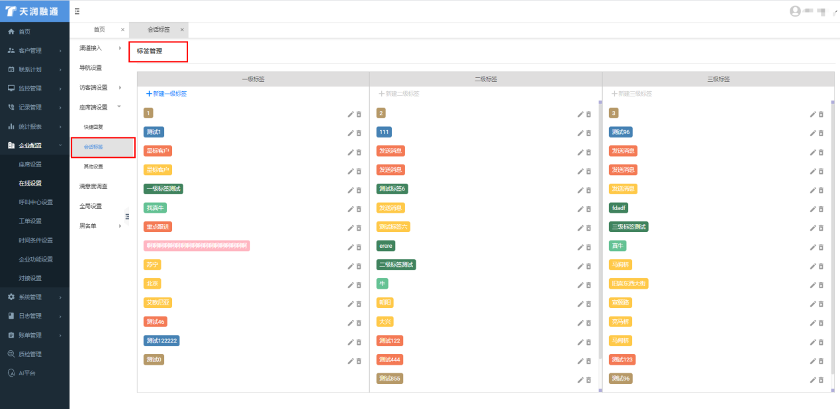Expand 客户管理 in the left sidebar
This screenshot has width=840, height=409.
coord(34,50)
